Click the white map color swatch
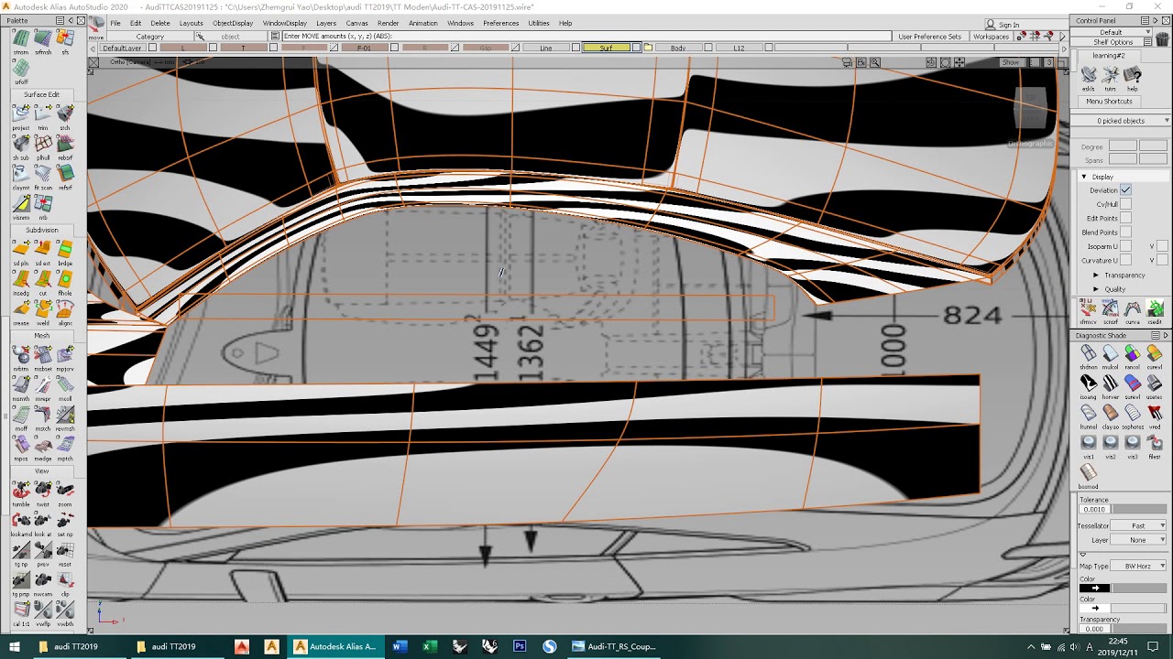The width and height of the screenshot is (1173, 659). [x=1095, y=608]
